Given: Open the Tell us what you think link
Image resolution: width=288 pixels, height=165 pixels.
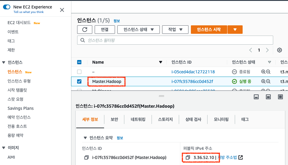Looking at the screenshot, I should tap(28, 12).
